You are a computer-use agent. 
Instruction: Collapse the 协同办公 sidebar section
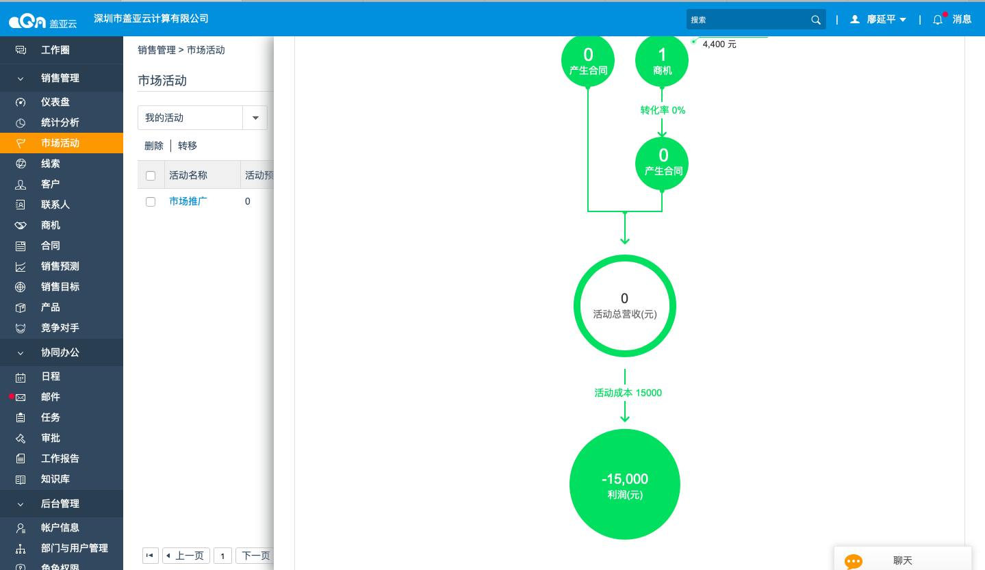point(21,353)
